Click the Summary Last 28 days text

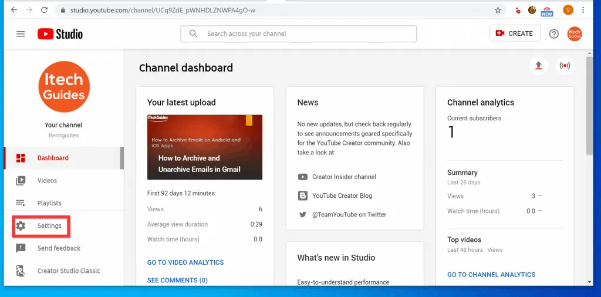(464, 177)
